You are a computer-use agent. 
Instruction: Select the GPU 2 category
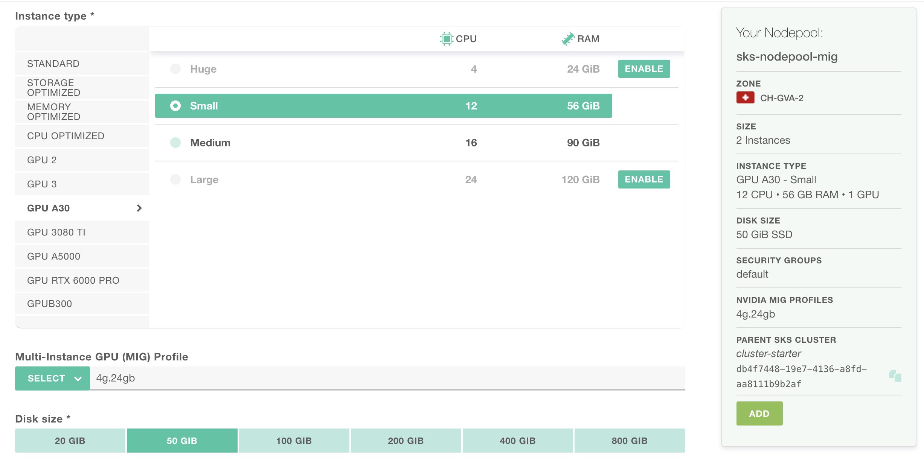point(82,160)
